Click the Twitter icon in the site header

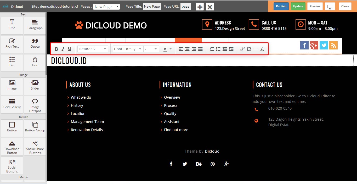click(x=324, y=45)
